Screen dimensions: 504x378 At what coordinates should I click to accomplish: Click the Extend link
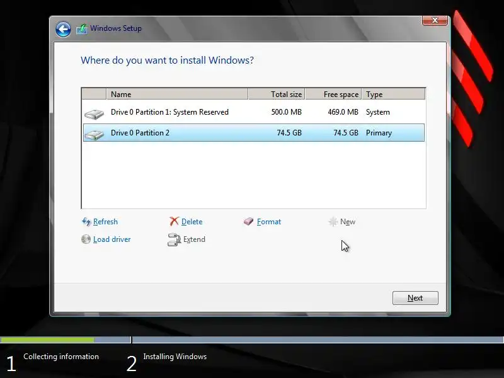pos(194,239)
